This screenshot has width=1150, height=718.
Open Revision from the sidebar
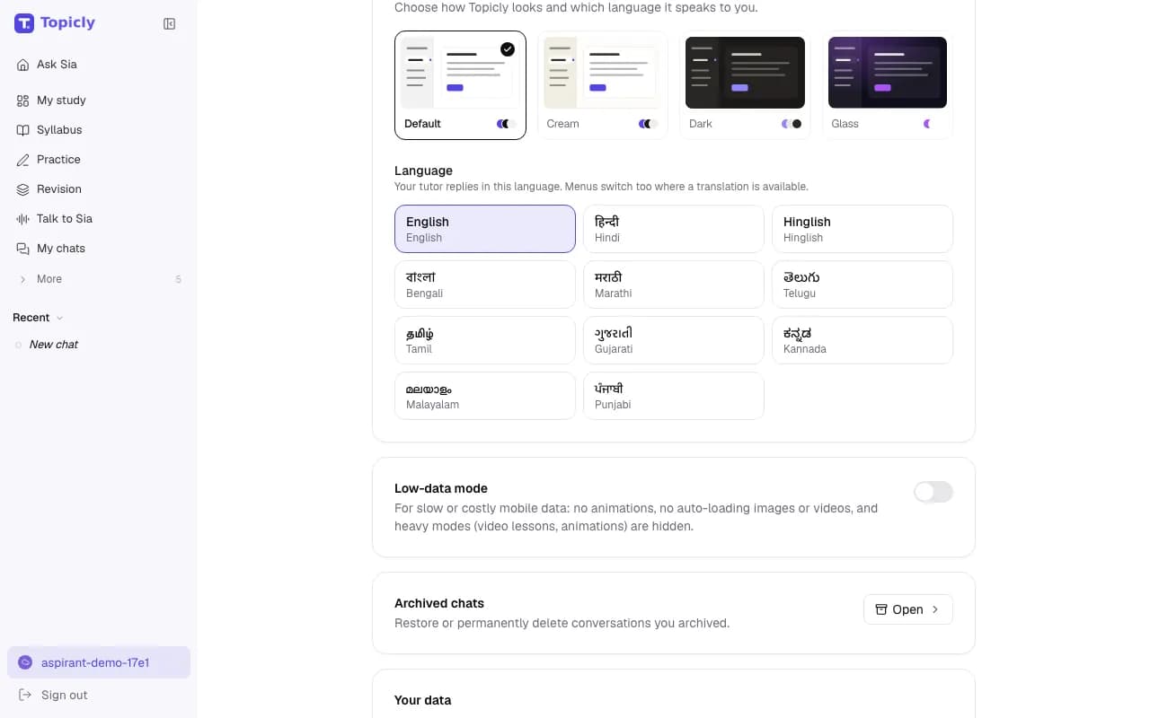[x=99, y=189]
